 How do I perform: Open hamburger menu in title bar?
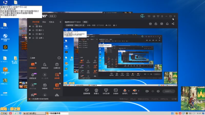pos(162,16)
